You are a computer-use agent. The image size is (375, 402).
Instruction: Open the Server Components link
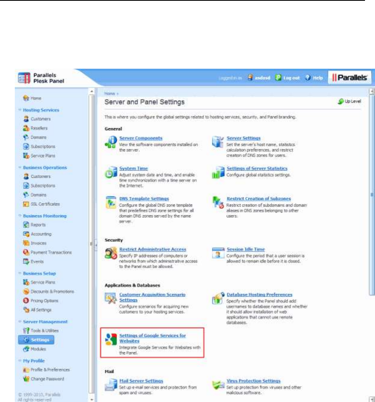pos(141,138)
